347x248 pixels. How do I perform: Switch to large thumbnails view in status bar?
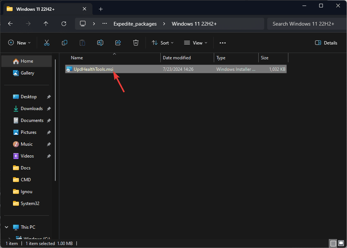tap(341, 243)
